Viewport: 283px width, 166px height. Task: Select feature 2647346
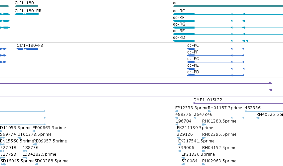pos(203,115)
